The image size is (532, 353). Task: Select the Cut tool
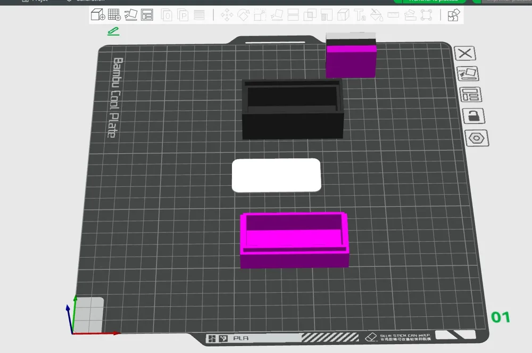[293, 15]
